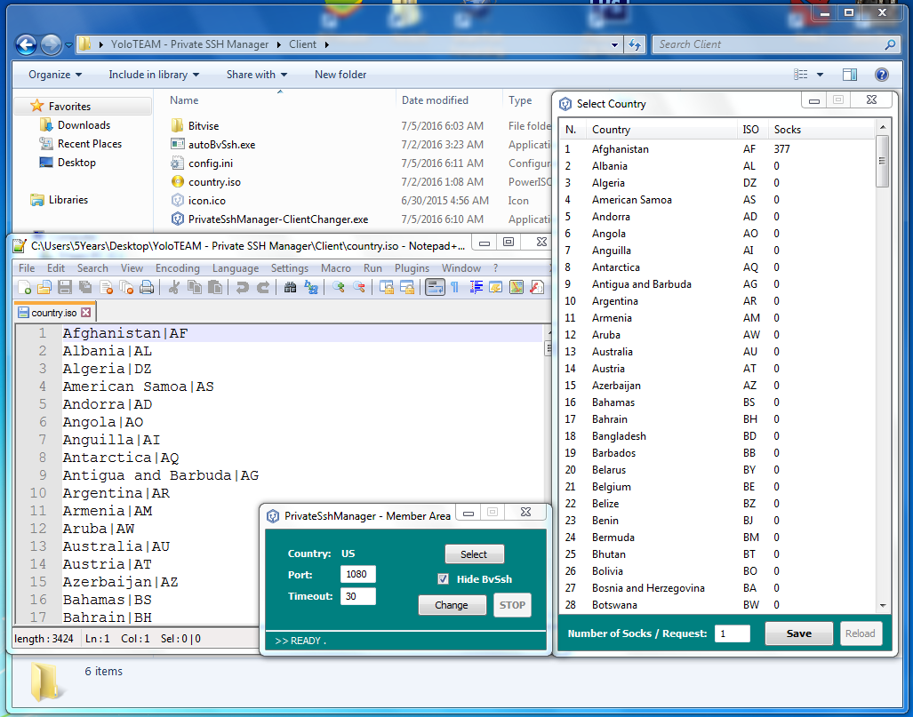Click the Port input field
Viewport: 913px width, 717px height.
[358, 574]
